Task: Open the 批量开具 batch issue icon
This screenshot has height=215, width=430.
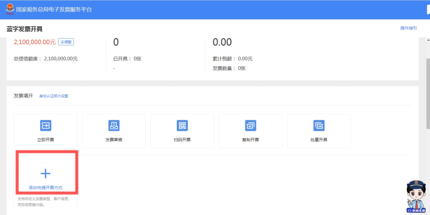Action: [319, 125]
